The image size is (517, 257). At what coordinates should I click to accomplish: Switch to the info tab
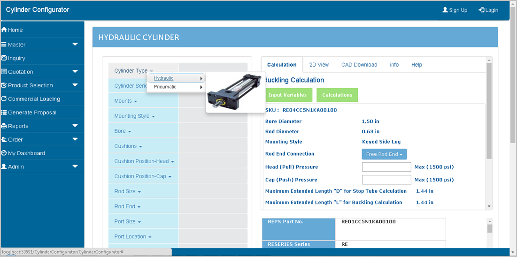(x=394, y=65)
